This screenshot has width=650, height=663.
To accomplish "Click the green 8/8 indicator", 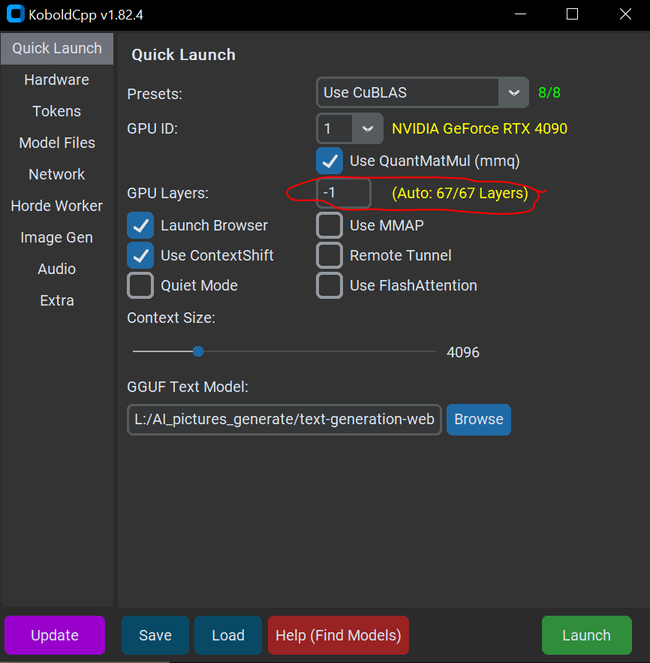I will (549, 92).
